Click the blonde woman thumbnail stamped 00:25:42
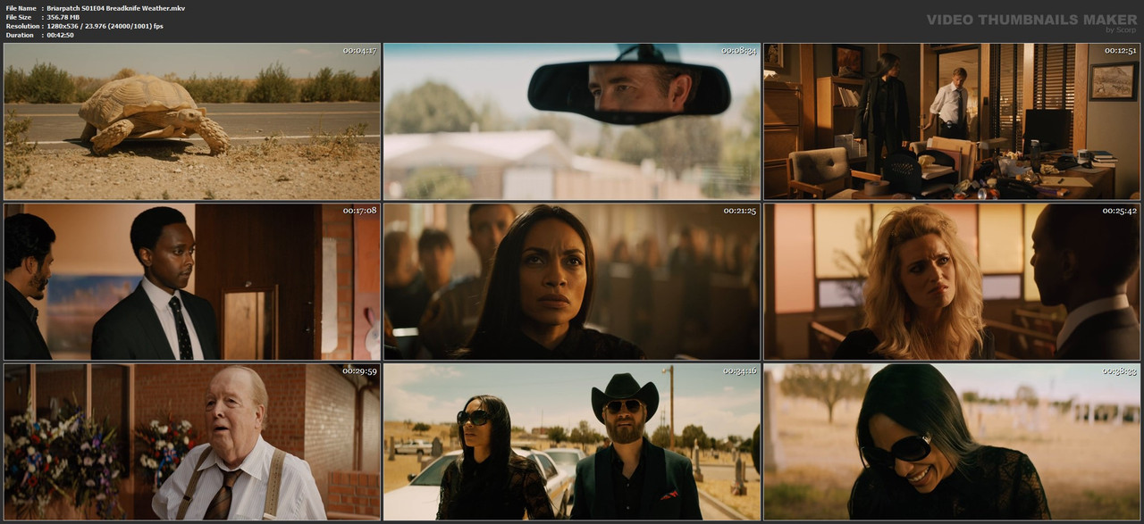 coord(952,282)
